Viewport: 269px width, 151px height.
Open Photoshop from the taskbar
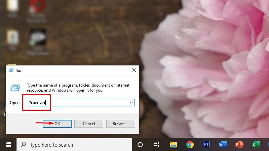206,144
